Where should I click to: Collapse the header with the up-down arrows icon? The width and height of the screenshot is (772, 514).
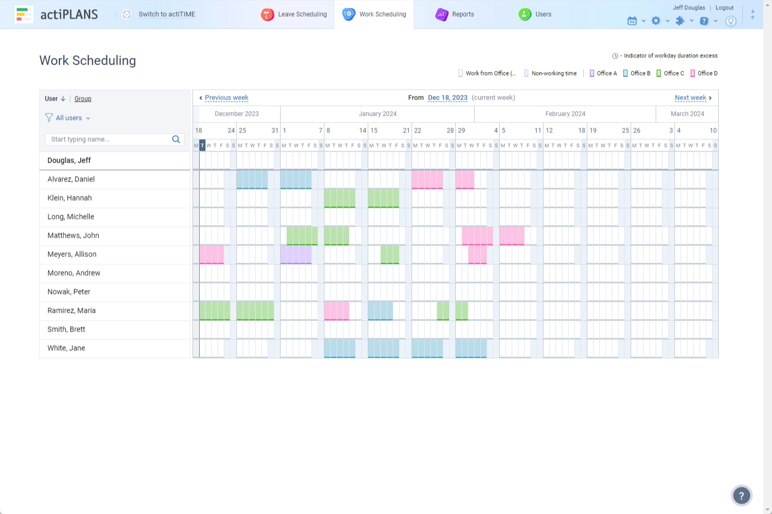point(752,15)
